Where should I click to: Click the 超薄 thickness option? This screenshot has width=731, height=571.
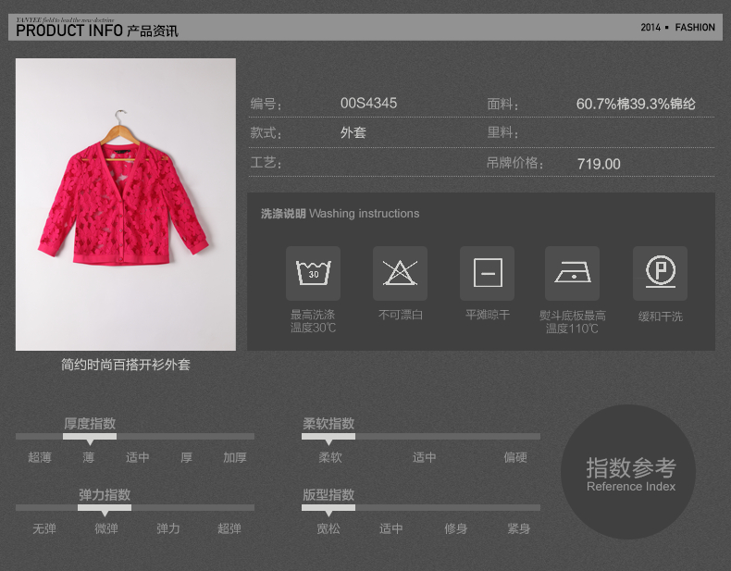pyautogui.click(x=40, y=457)
